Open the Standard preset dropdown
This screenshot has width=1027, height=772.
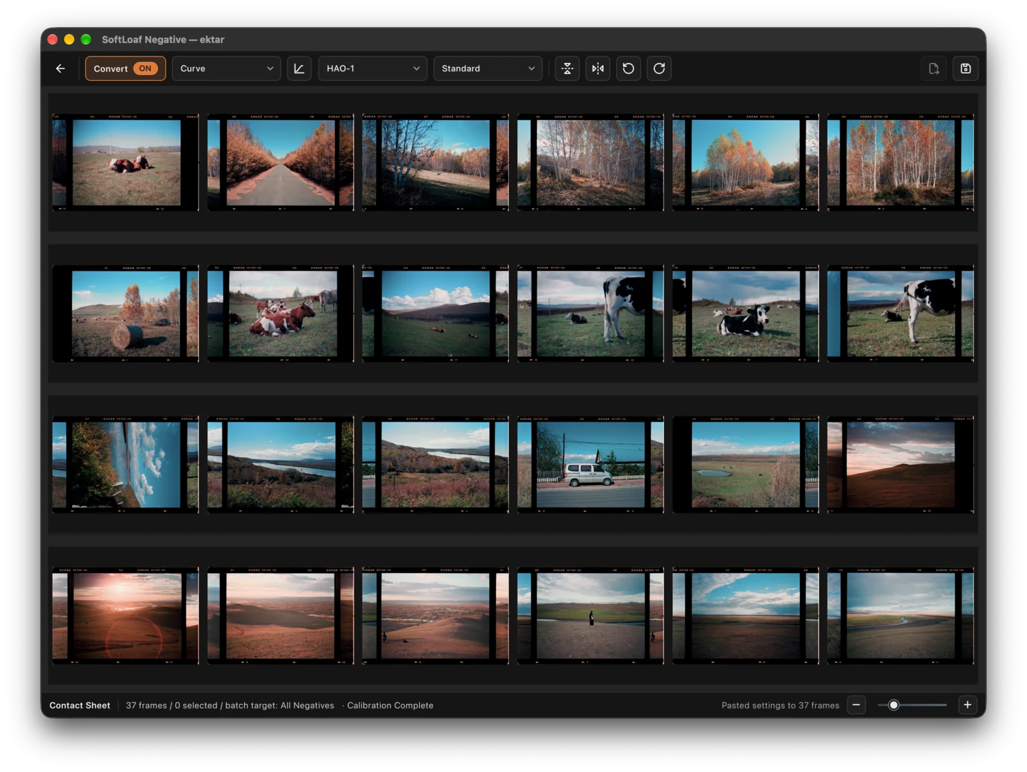click(x=488, y=69)
